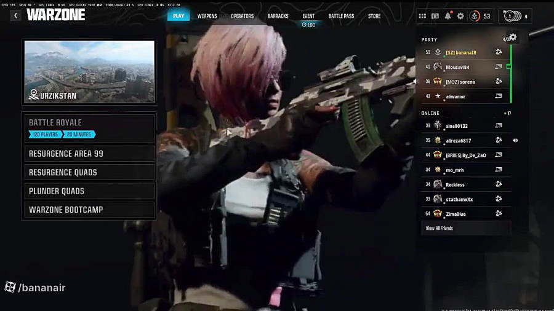Click platform icon on ZimaBlue row
The height and width of the screenshot is (311, 554).
tap(499, 213)
